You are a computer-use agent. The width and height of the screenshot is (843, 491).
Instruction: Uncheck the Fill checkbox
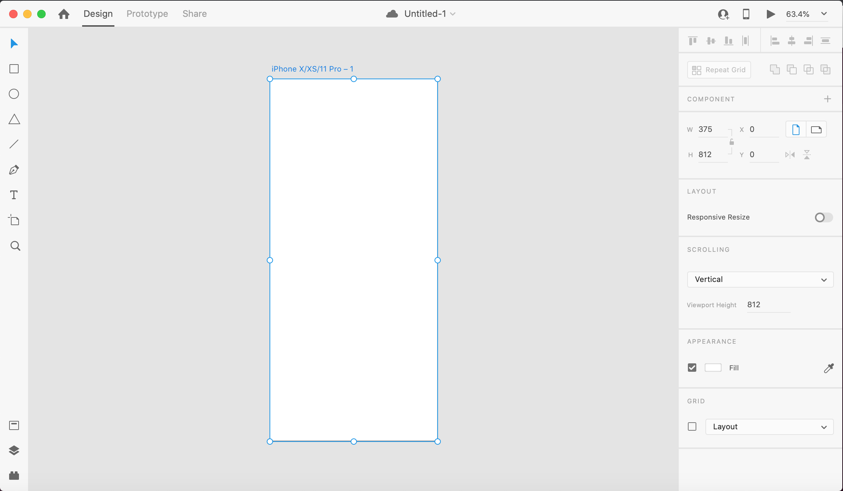[x=692, y=368]
